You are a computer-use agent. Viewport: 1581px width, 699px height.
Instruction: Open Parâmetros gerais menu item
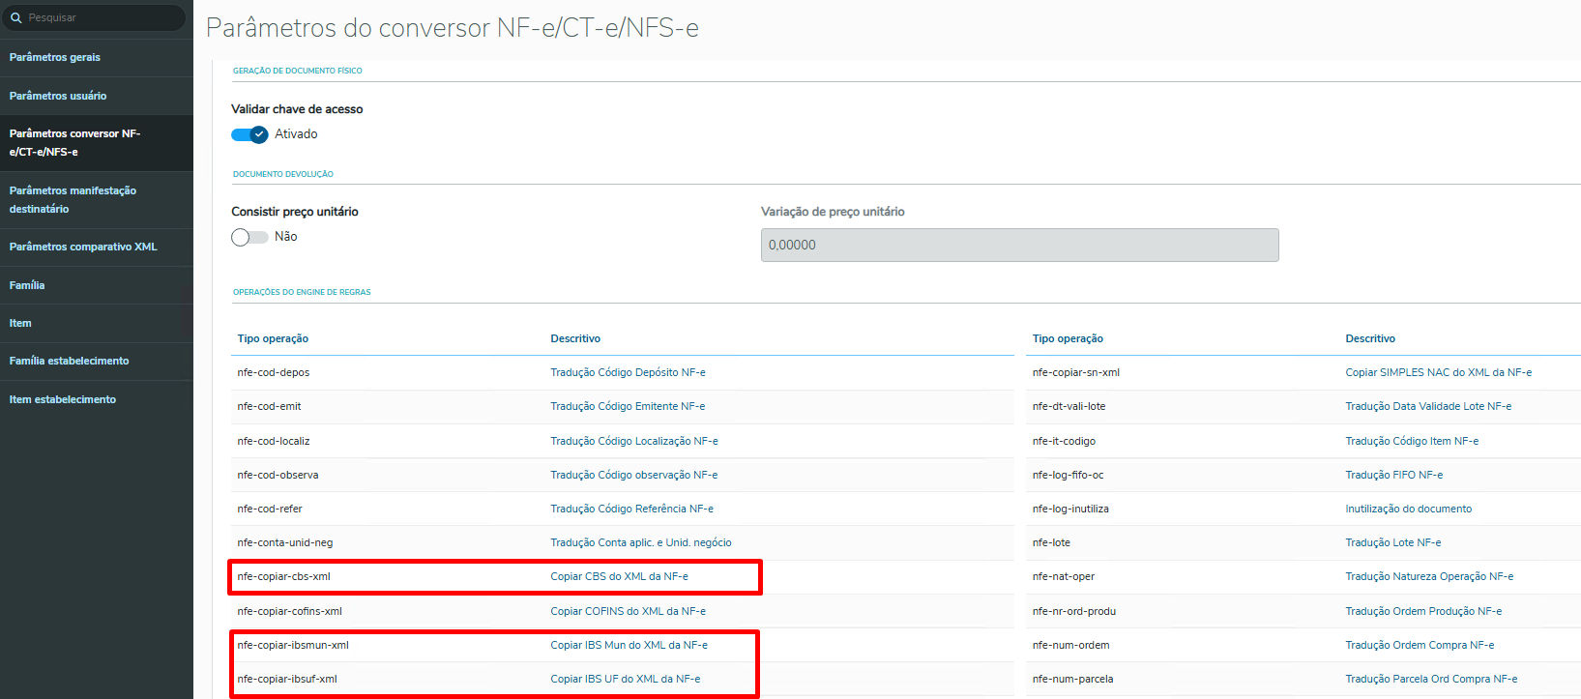pos(55,58)
